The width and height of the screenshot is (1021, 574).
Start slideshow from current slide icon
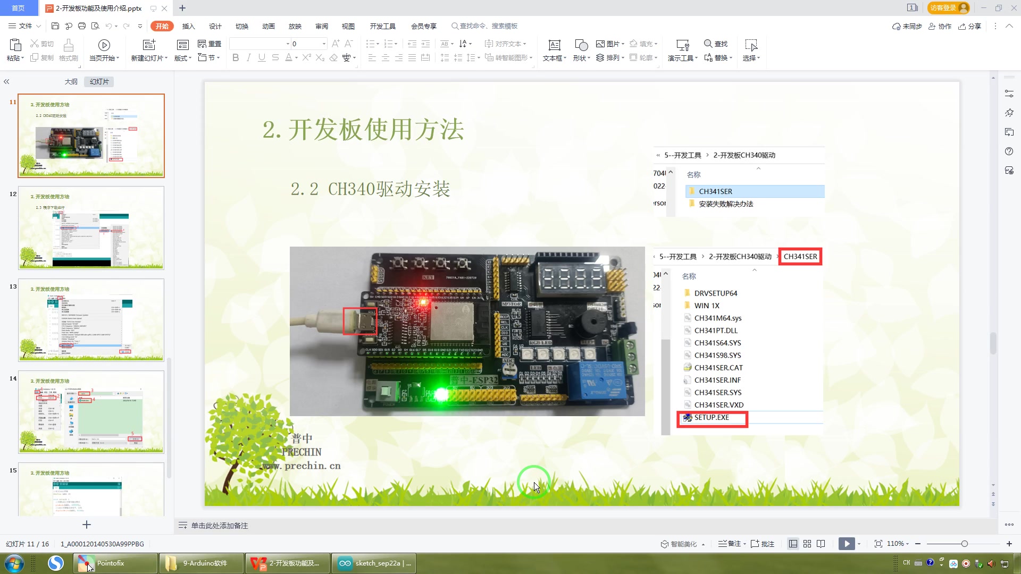104,45
